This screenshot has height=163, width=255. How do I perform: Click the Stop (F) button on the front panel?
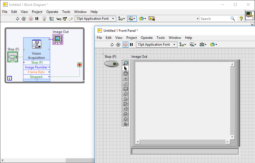point(111,64)
